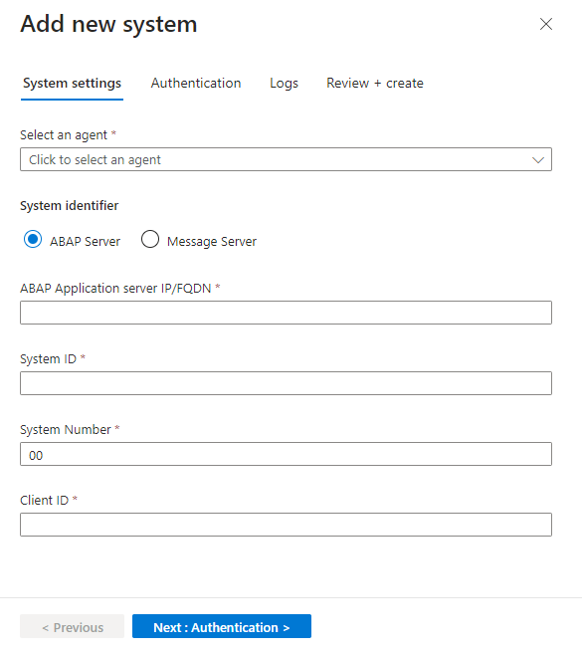This screenshot has height=654, width=582.
Task: Click the System Number field showing 00
Action: [x=286, y=454]
